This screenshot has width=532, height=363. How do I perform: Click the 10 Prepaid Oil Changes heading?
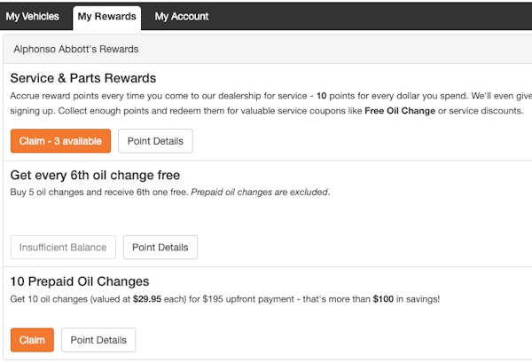tap(80, 281)
